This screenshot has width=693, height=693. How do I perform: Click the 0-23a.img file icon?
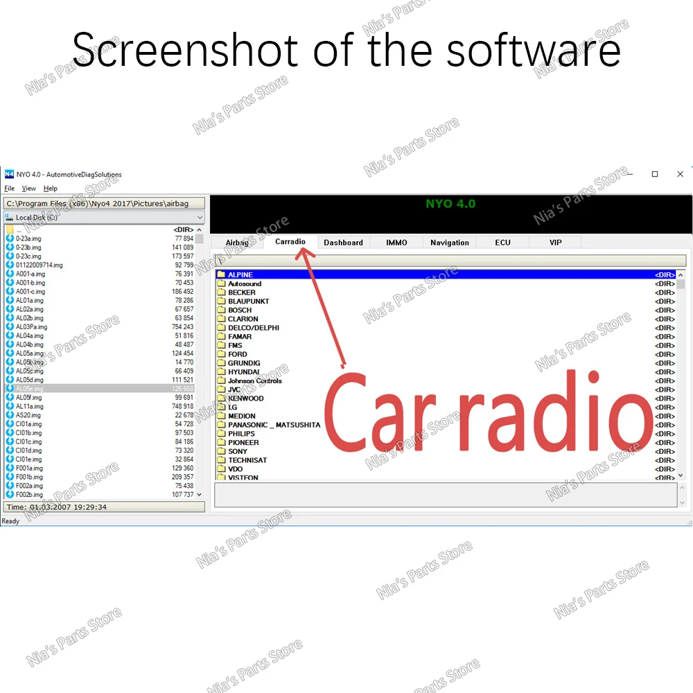pos(10,238)
